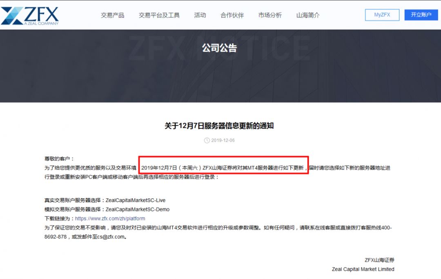Click the MyZFX button

[382, 15]
